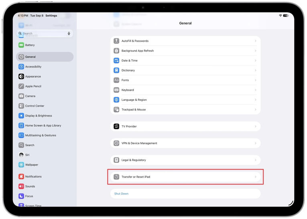The height and width of the screenshot is (219, 307).
Task: Open Legal & Regulatory label
Action: (x=134, y=160)
